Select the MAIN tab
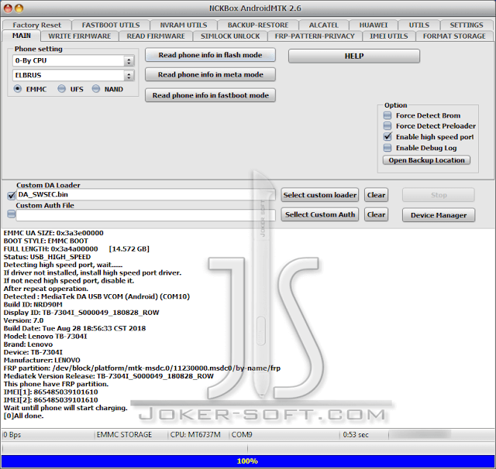The height and width of the screenshot is (469, 496). coord(22,36)
